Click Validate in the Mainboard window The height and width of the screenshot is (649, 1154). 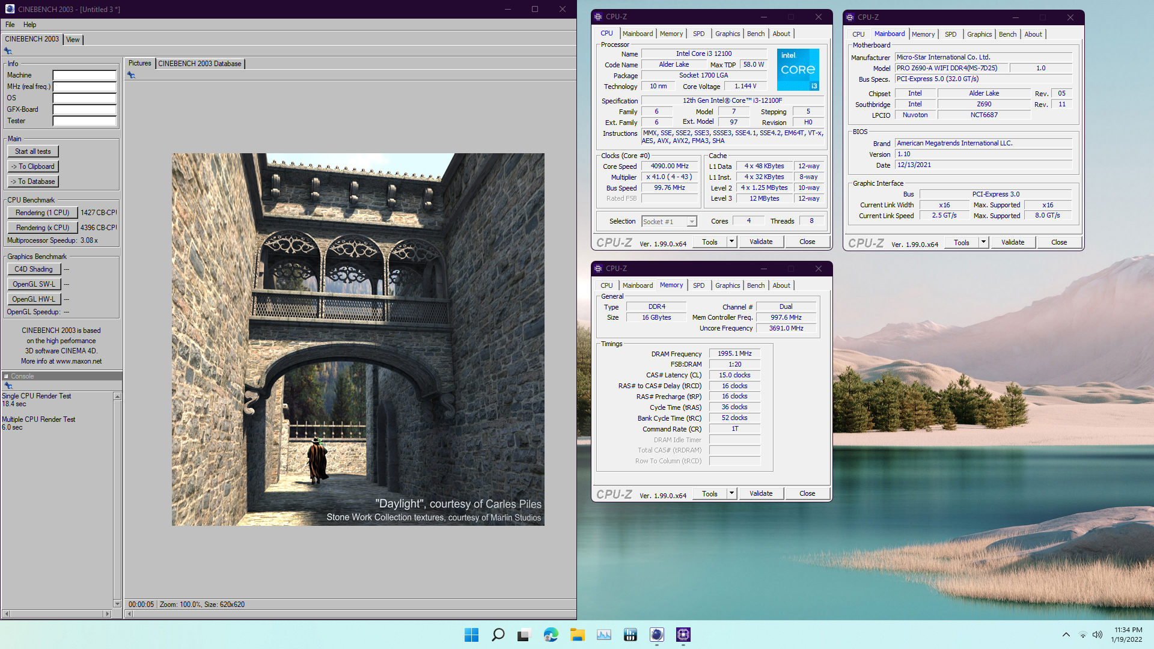pyautogui.click(x=1013, y=242)
